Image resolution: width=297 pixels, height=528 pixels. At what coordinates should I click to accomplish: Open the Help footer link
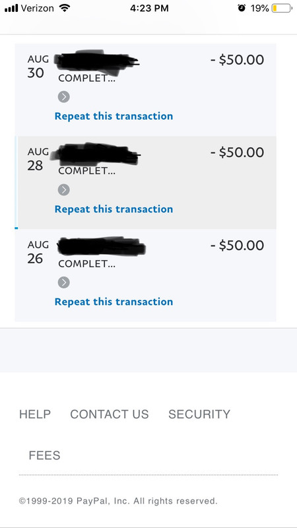pos(35,414)
